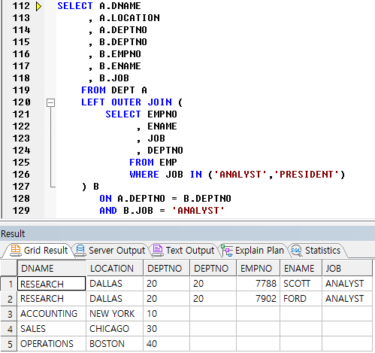Place cursor on 'PRESIDENT' string in line 126
This screenshot has width=375, height=353.
pos(306,175)
